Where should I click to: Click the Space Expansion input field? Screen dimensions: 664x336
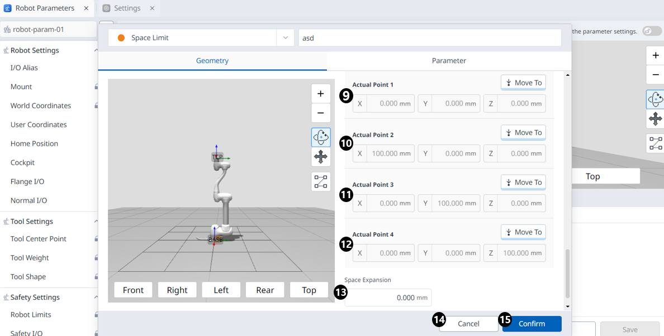pos(387,297)
